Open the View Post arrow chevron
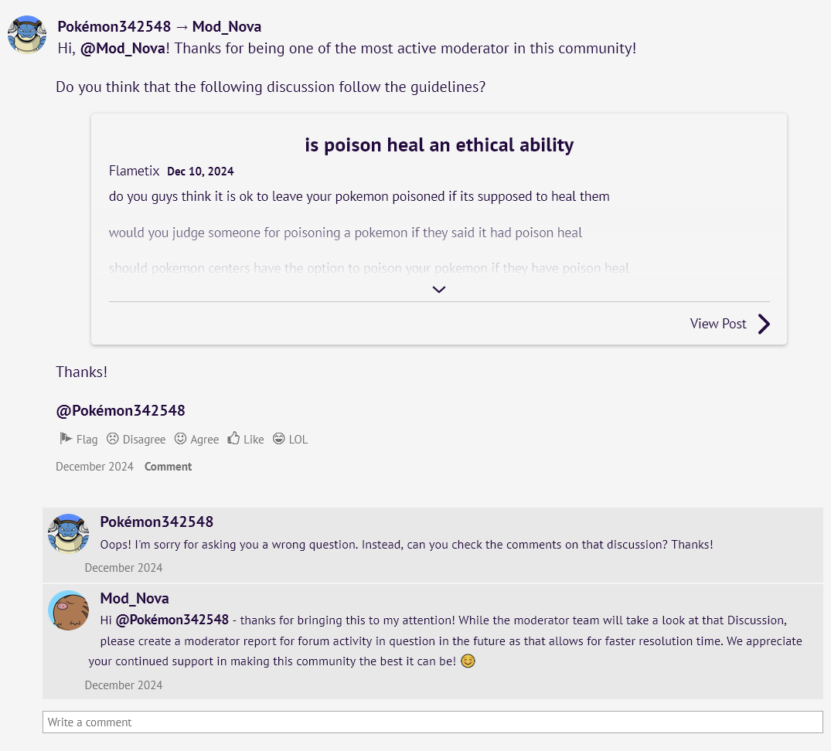831x751 pixels. click(x=764, y=325)
